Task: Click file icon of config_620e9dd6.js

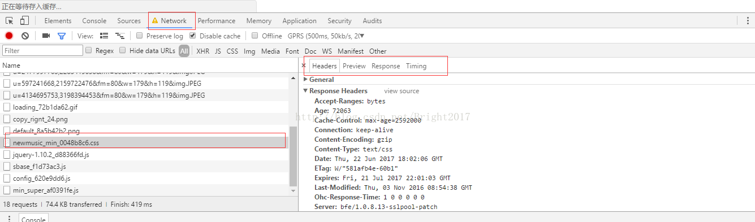Action: 7,179
